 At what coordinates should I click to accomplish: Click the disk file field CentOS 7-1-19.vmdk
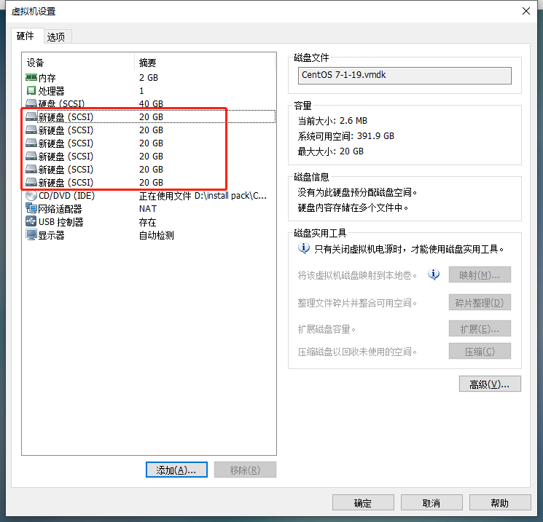click(x=405, y=76)
